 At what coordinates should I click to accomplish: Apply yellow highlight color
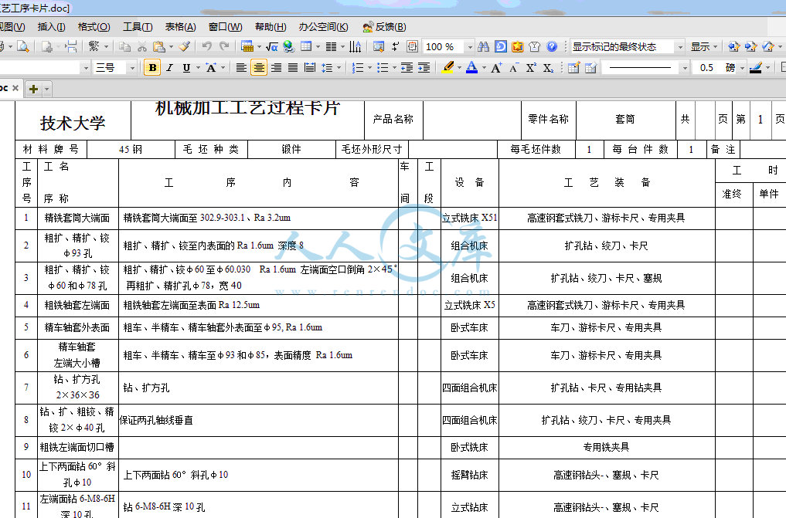[448, 68]
